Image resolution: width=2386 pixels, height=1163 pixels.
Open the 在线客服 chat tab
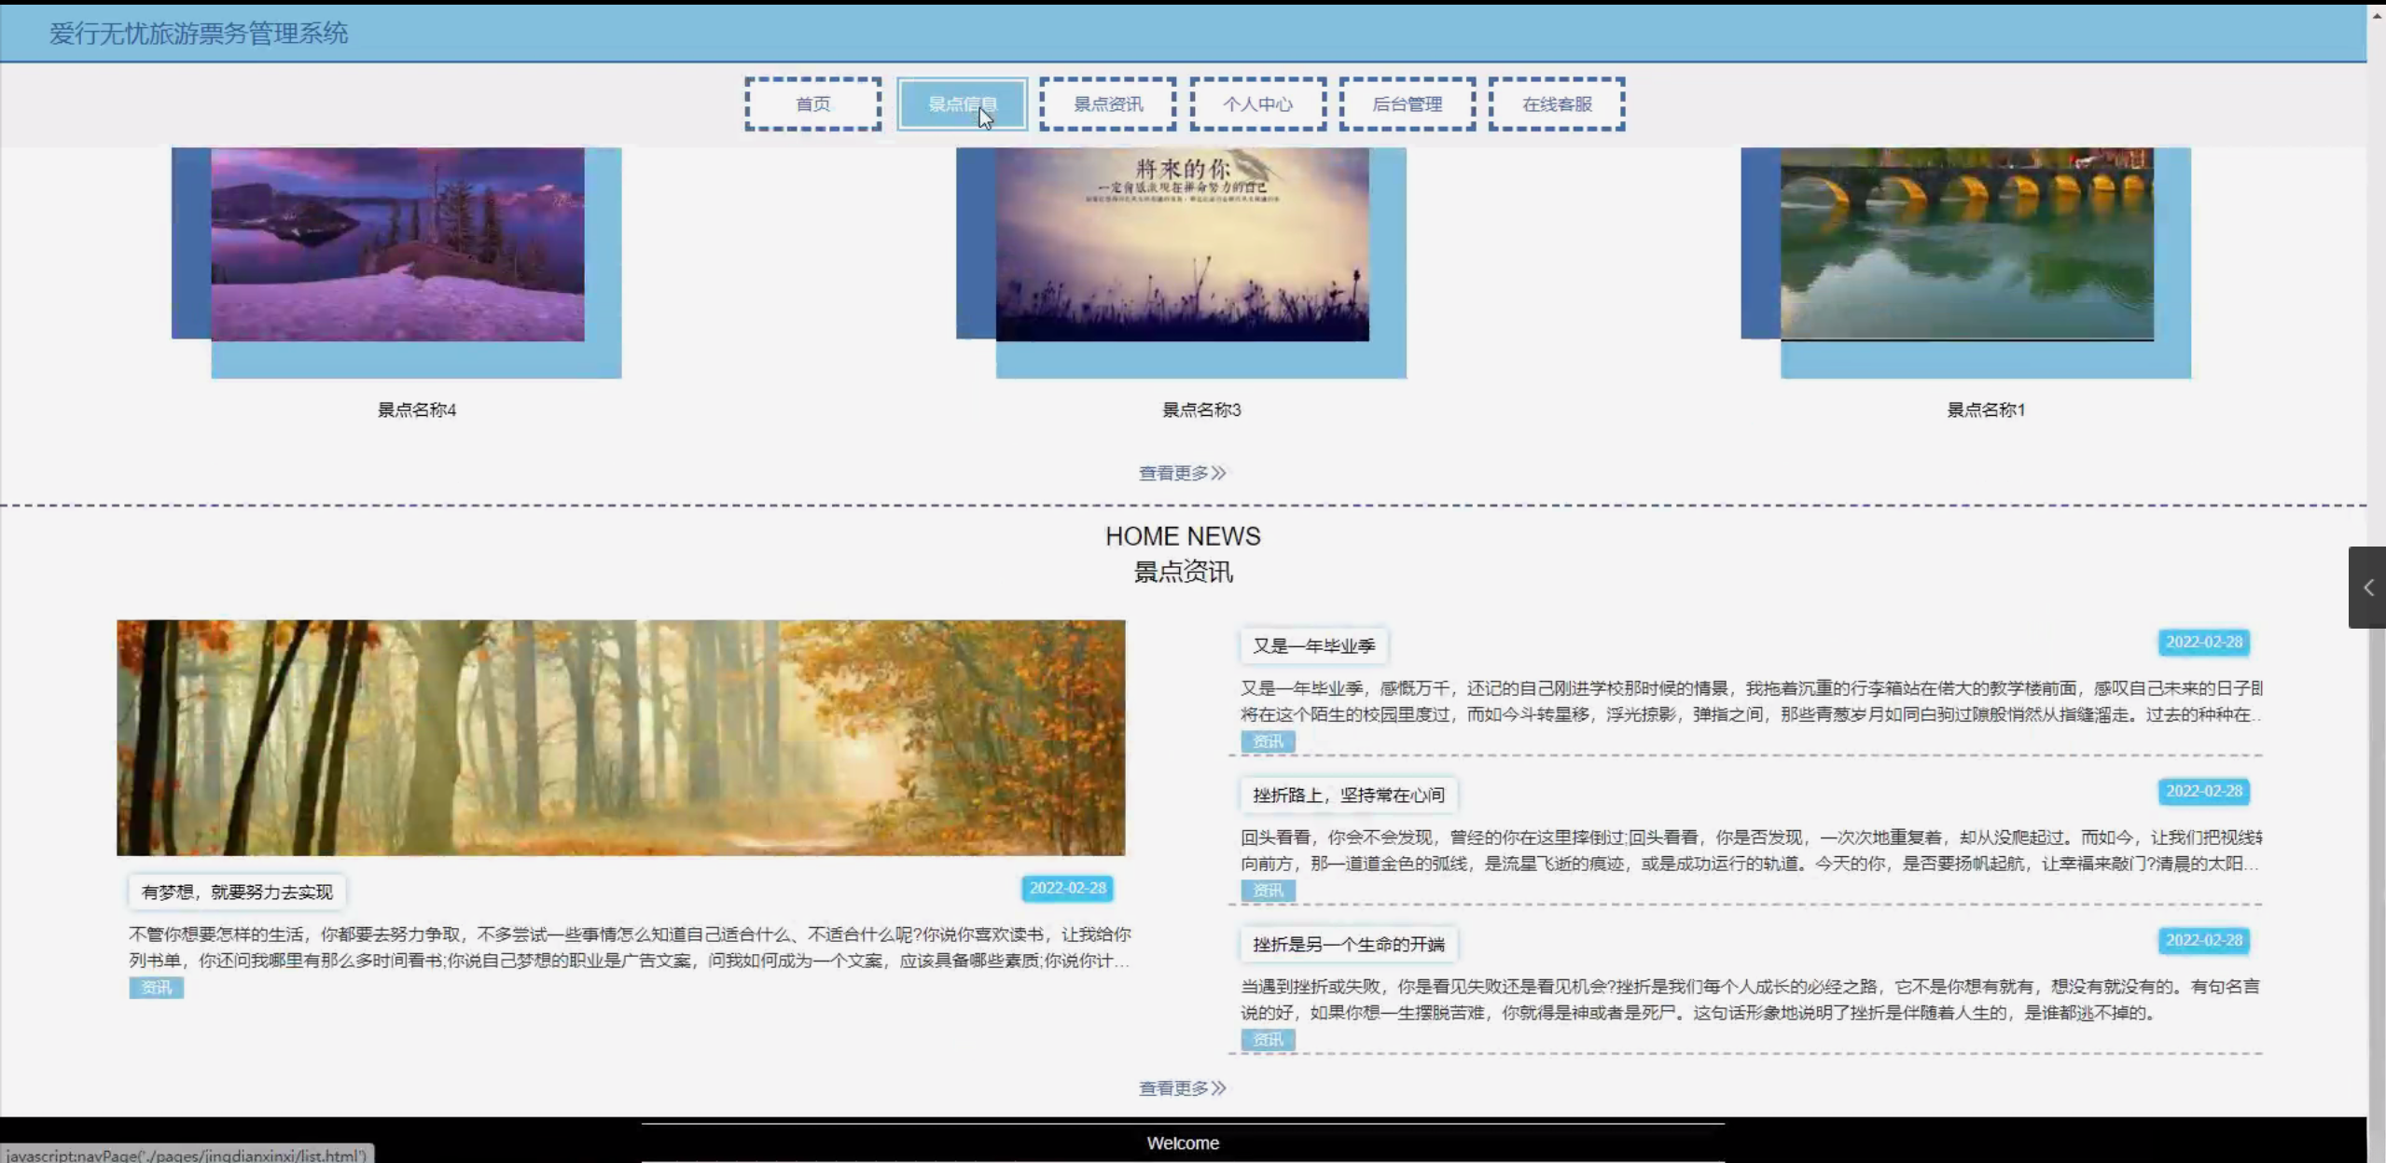coord(1556,104)
